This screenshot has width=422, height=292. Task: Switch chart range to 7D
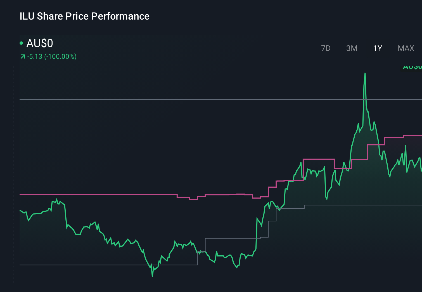326,48
